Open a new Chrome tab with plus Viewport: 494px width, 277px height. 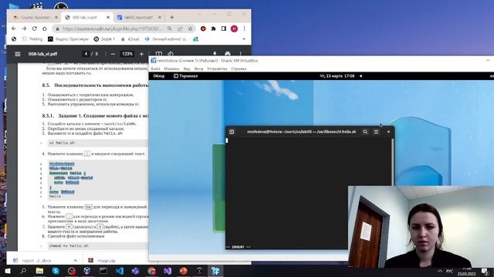[171, 17]
